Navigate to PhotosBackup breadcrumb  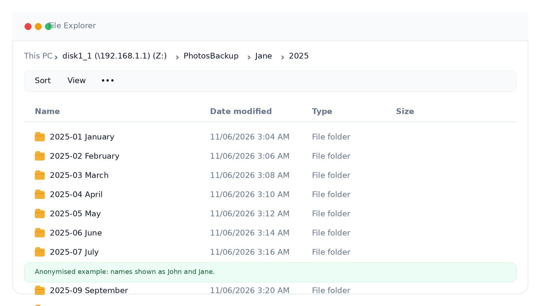(211, 56)
